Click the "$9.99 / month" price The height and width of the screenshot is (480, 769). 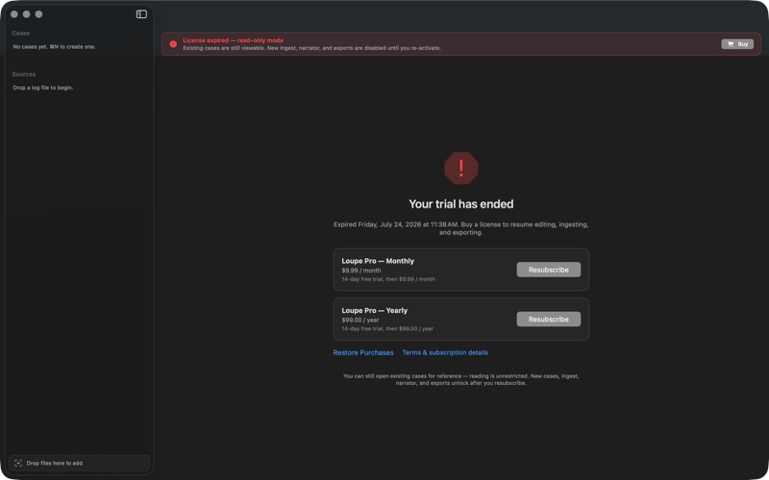pyautogui.click(x=361, y=271)
